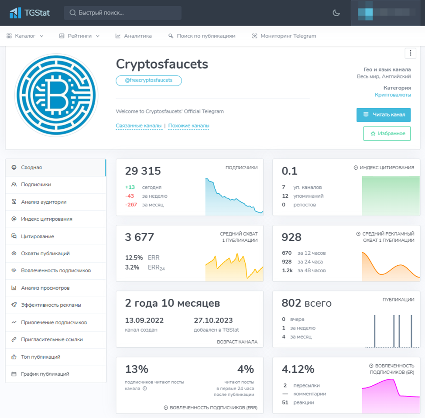This screenshot has height=418, width=425.
Task: Open Поиск по публикациям
Action: pyautogui.click(x=202, y=36)
